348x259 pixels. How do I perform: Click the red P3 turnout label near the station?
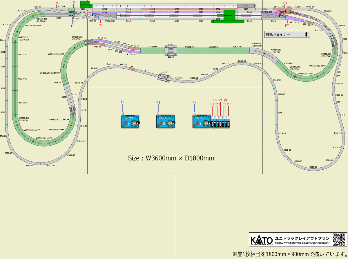(101, 25)
